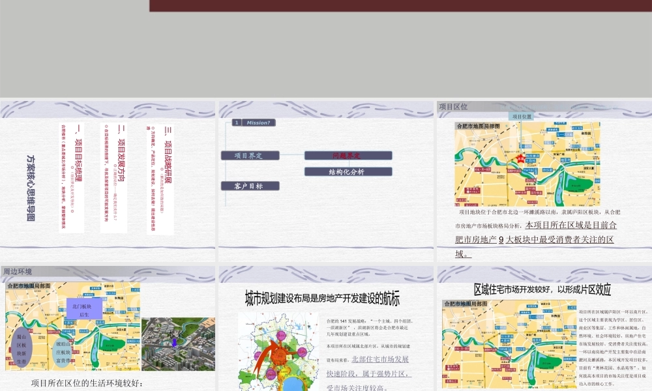
Task: Click the Hefei planning map with orange arrow
Action: pyautogui.click(x=278, y=351)
